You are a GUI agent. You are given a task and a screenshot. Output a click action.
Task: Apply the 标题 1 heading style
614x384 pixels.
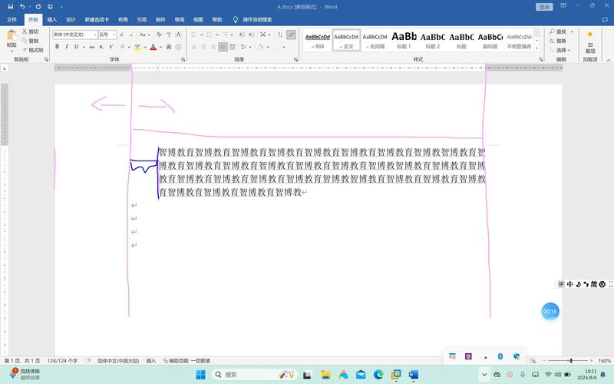(x=404, y=40)
